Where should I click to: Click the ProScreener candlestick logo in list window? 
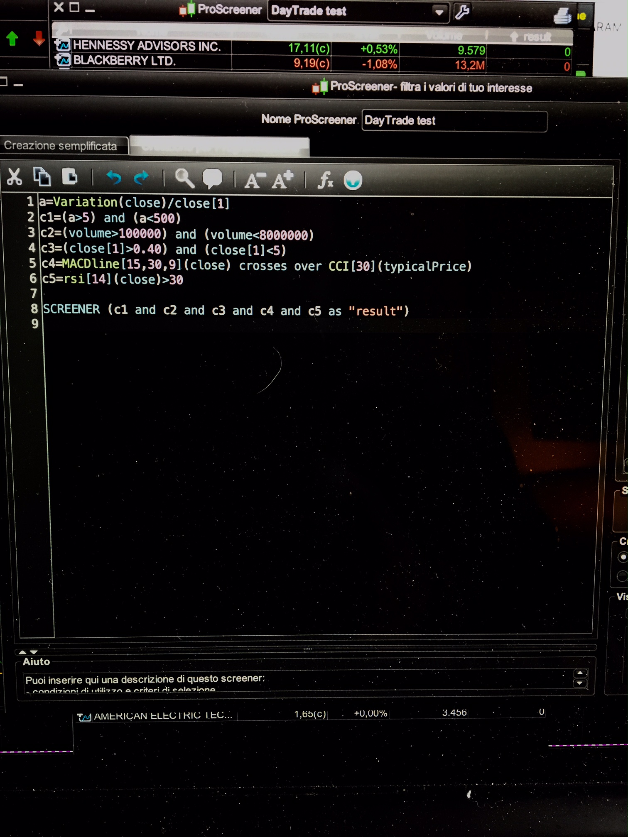(187, 9)
